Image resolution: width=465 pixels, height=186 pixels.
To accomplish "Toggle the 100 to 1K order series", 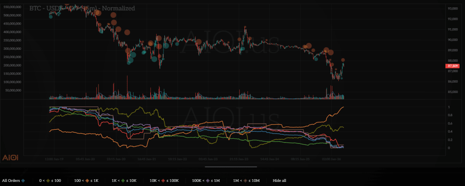I will click(86, 180).
